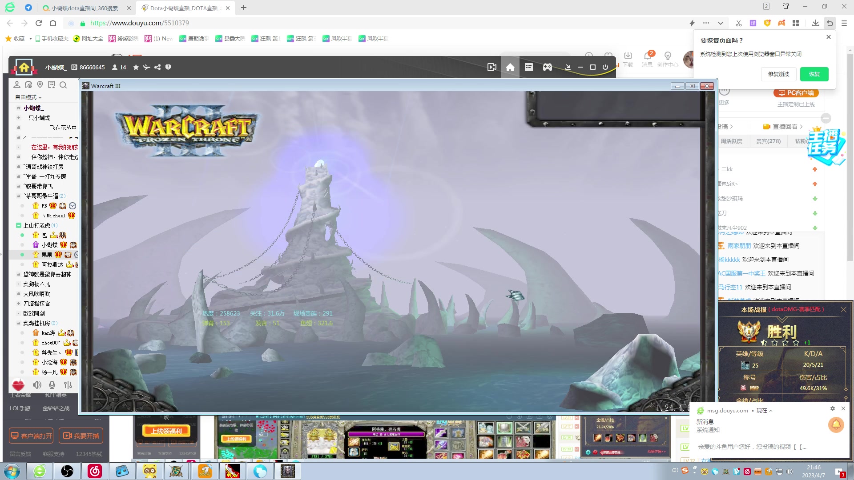Screen dimensions: 854x480
Task: Dismiss the restore-page popup with X
Action: pos(829,37)
